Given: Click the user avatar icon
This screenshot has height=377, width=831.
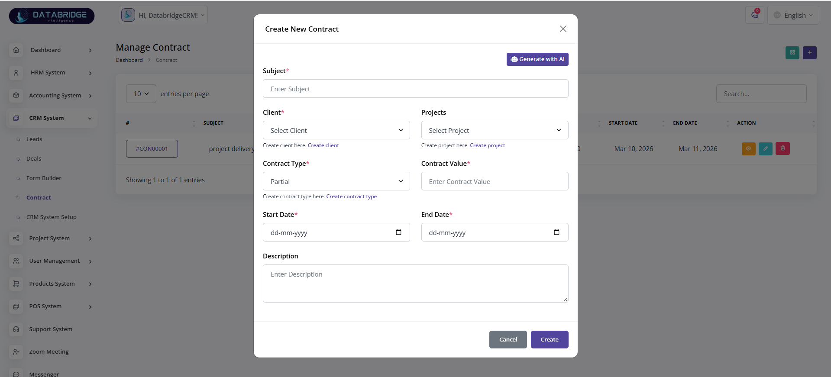Looking at the screenshot, I should 128,15.
